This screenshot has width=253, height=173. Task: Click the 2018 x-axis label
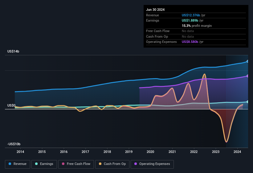(x=107, y=152)
